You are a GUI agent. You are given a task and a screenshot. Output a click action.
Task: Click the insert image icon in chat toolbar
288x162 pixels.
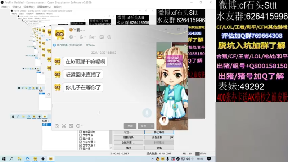tap(71, 126)
